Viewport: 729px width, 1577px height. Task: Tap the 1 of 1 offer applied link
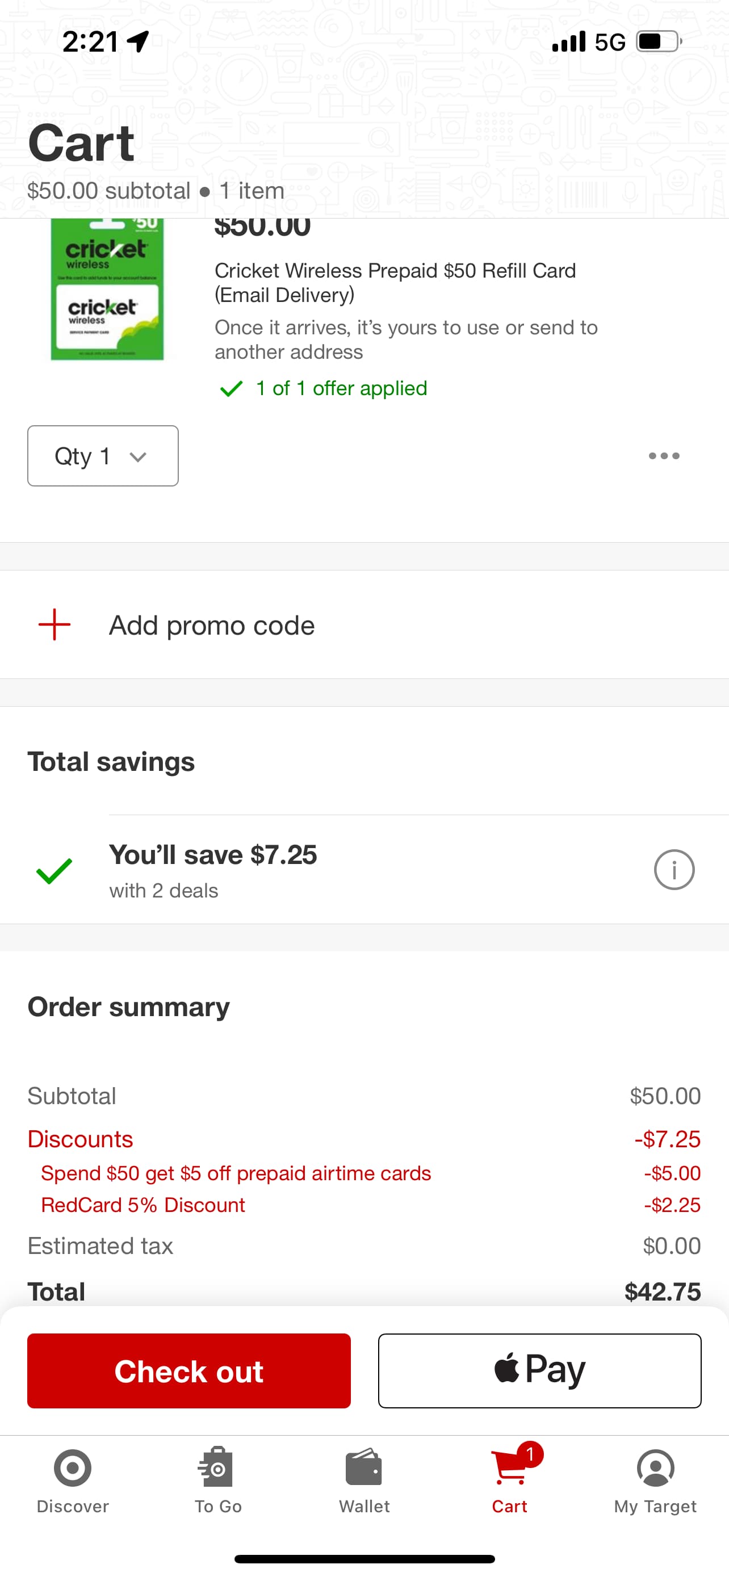pos(341,388)
